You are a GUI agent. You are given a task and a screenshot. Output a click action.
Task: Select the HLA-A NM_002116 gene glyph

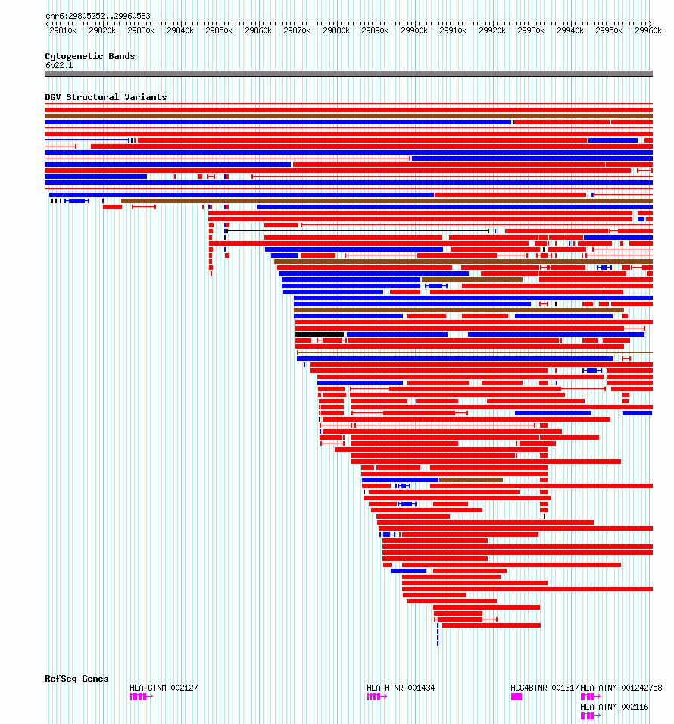click(x=591, y=715)
